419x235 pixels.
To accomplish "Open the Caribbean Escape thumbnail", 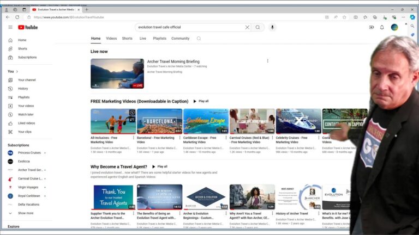I will (x=206, y=121).
